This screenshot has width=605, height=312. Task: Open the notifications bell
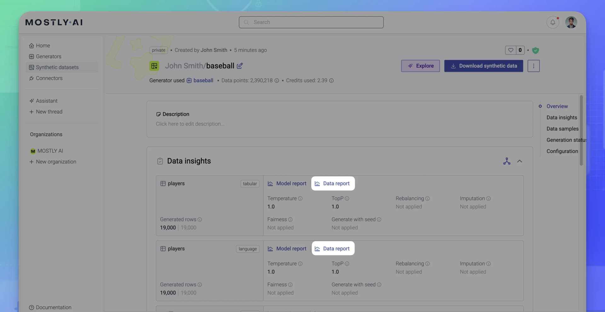(x=553, y=22)
